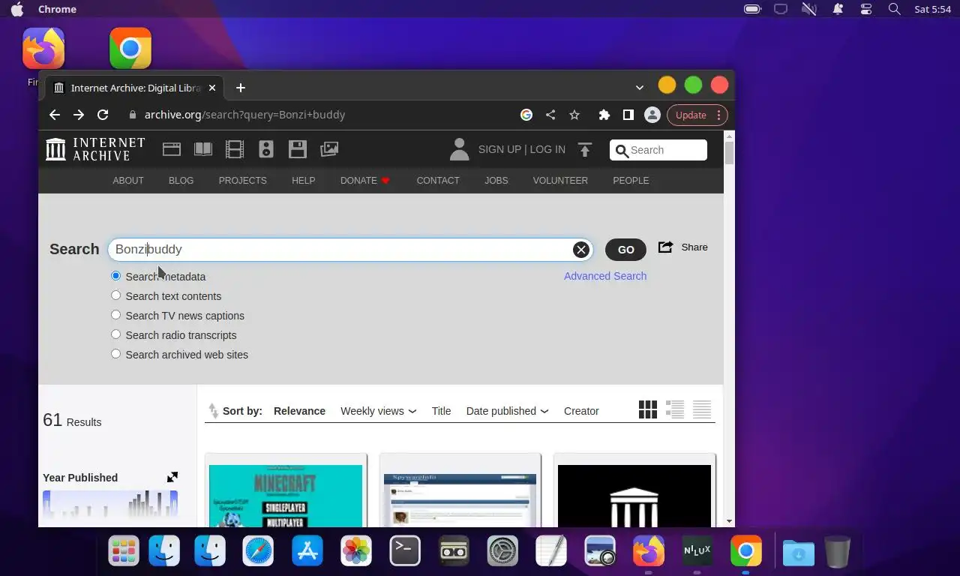This screenshot has height=576, width=960.
Task: Open Chrome three-dot menu
Action: (718, 115)
